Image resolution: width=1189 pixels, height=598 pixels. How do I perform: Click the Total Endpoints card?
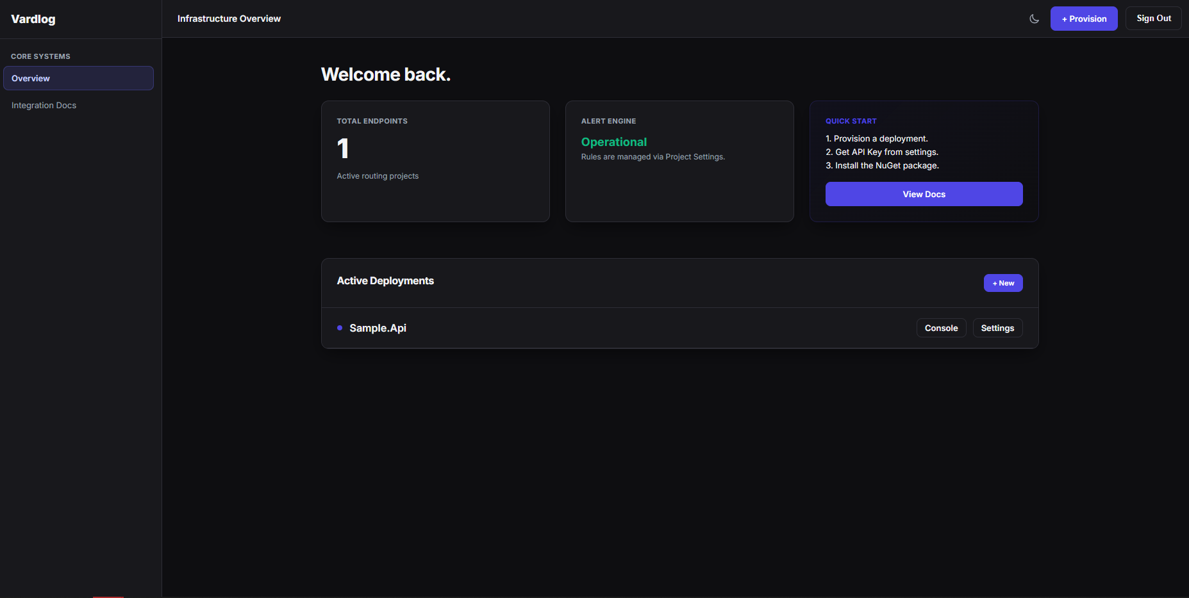[x=435, y=161]
